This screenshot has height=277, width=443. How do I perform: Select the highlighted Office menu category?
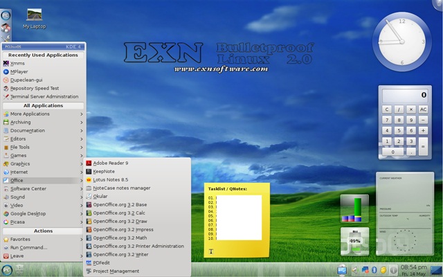point(43,180)
